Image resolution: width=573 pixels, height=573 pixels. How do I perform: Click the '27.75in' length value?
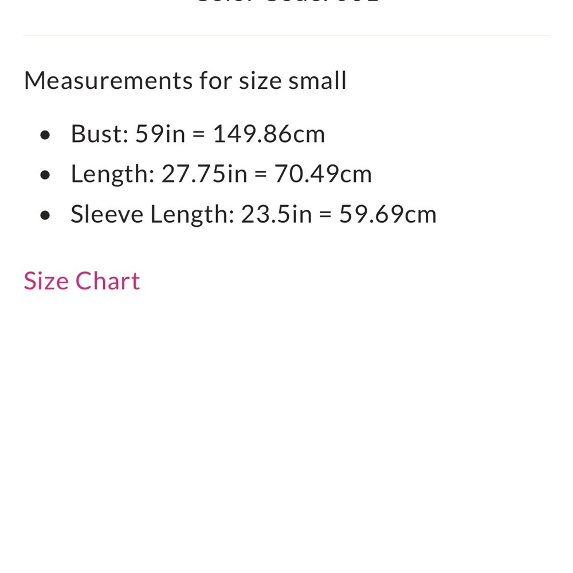[x=203, y=174]
